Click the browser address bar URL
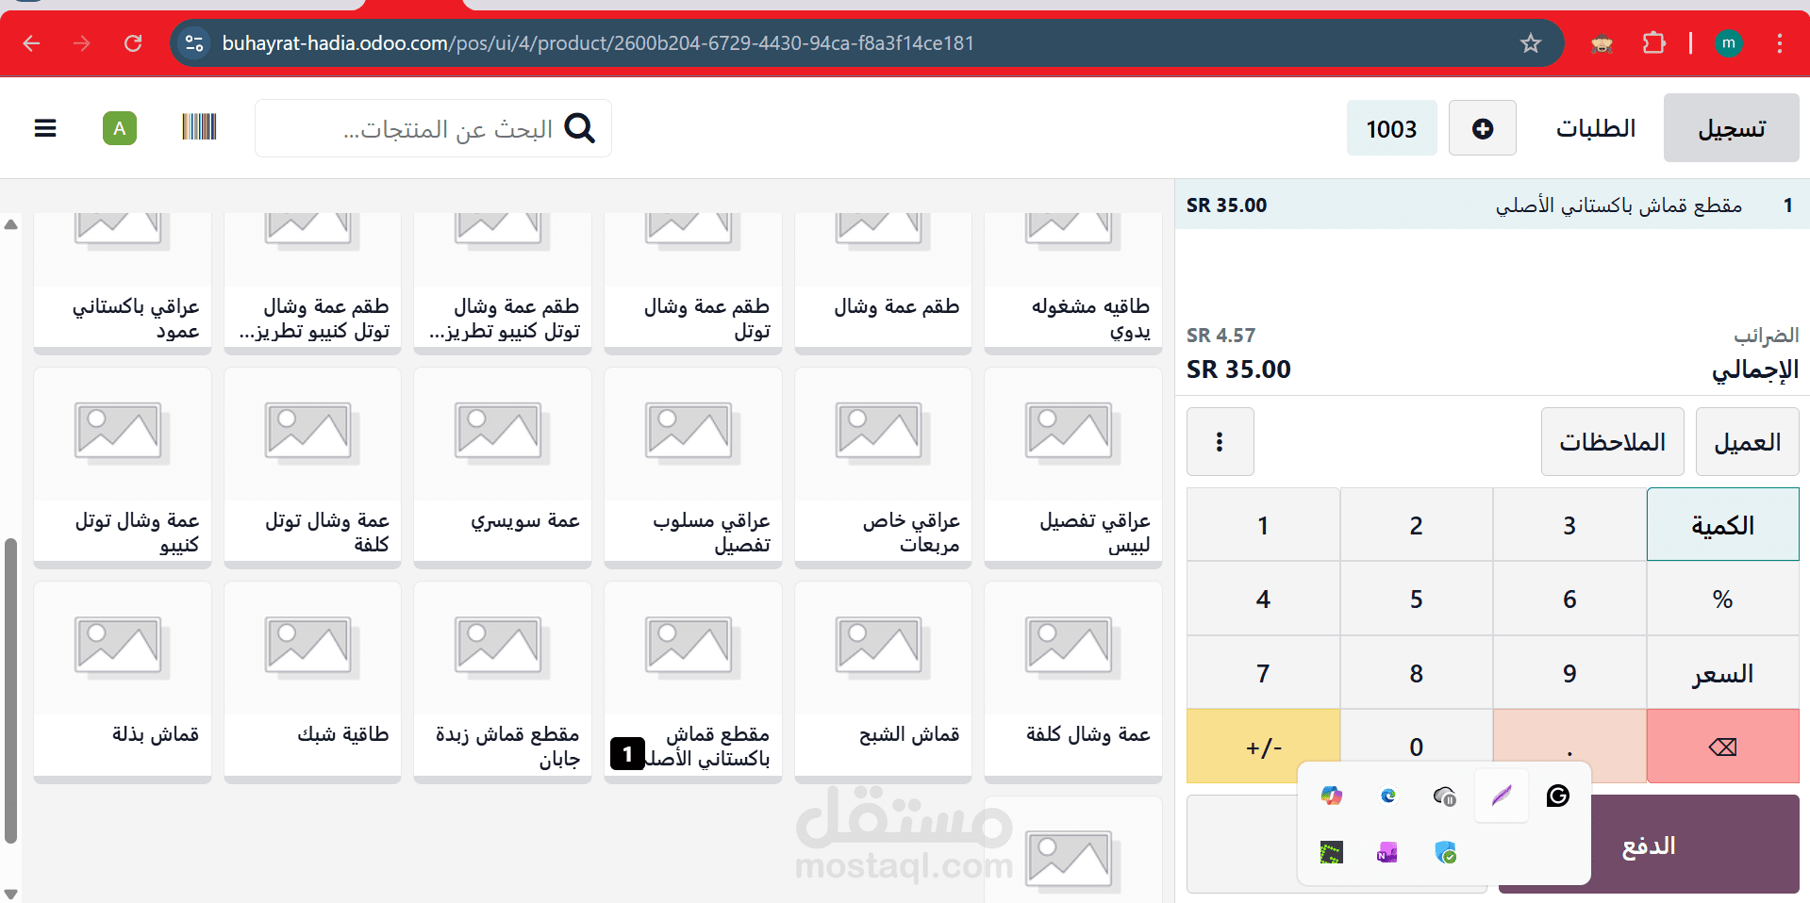The height and width of the screenshot is (903, 1810). pyautogui.click(x=598, y=43)
